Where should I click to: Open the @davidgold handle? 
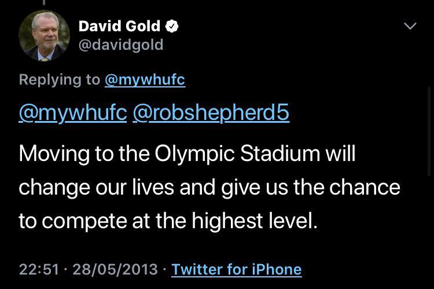click(120, 45)
